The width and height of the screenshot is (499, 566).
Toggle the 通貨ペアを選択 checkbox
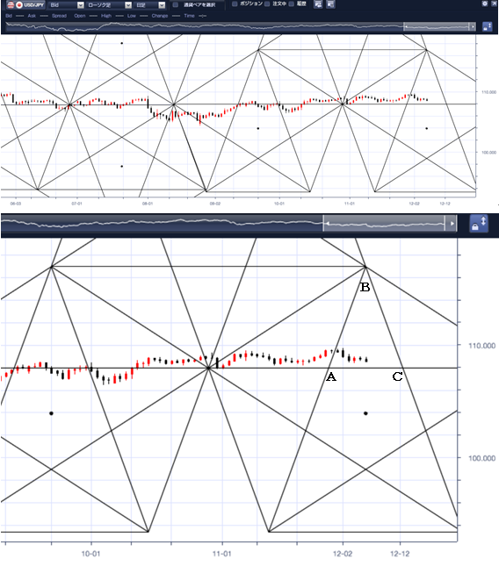175,4
